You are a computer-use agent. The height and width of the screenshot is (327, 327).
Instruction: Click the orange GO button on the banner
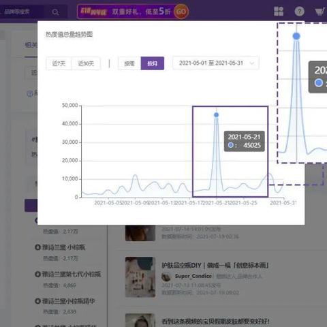(x=181, y=12)
